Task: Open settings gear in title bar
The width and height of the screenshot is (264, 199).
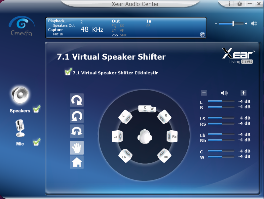Action: pos(240,4)
